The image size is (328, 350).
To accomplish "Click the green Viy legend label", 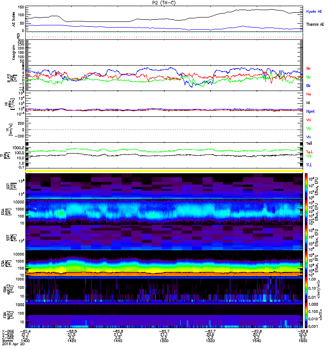I will [308, 129].
